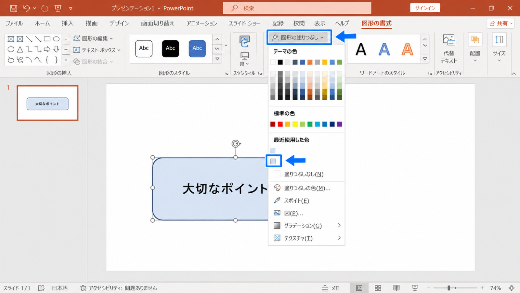The width and height of the screenshot is (520, 293).
Task: Select the slide 1 thumbnail
Action: tap(47, 103)
